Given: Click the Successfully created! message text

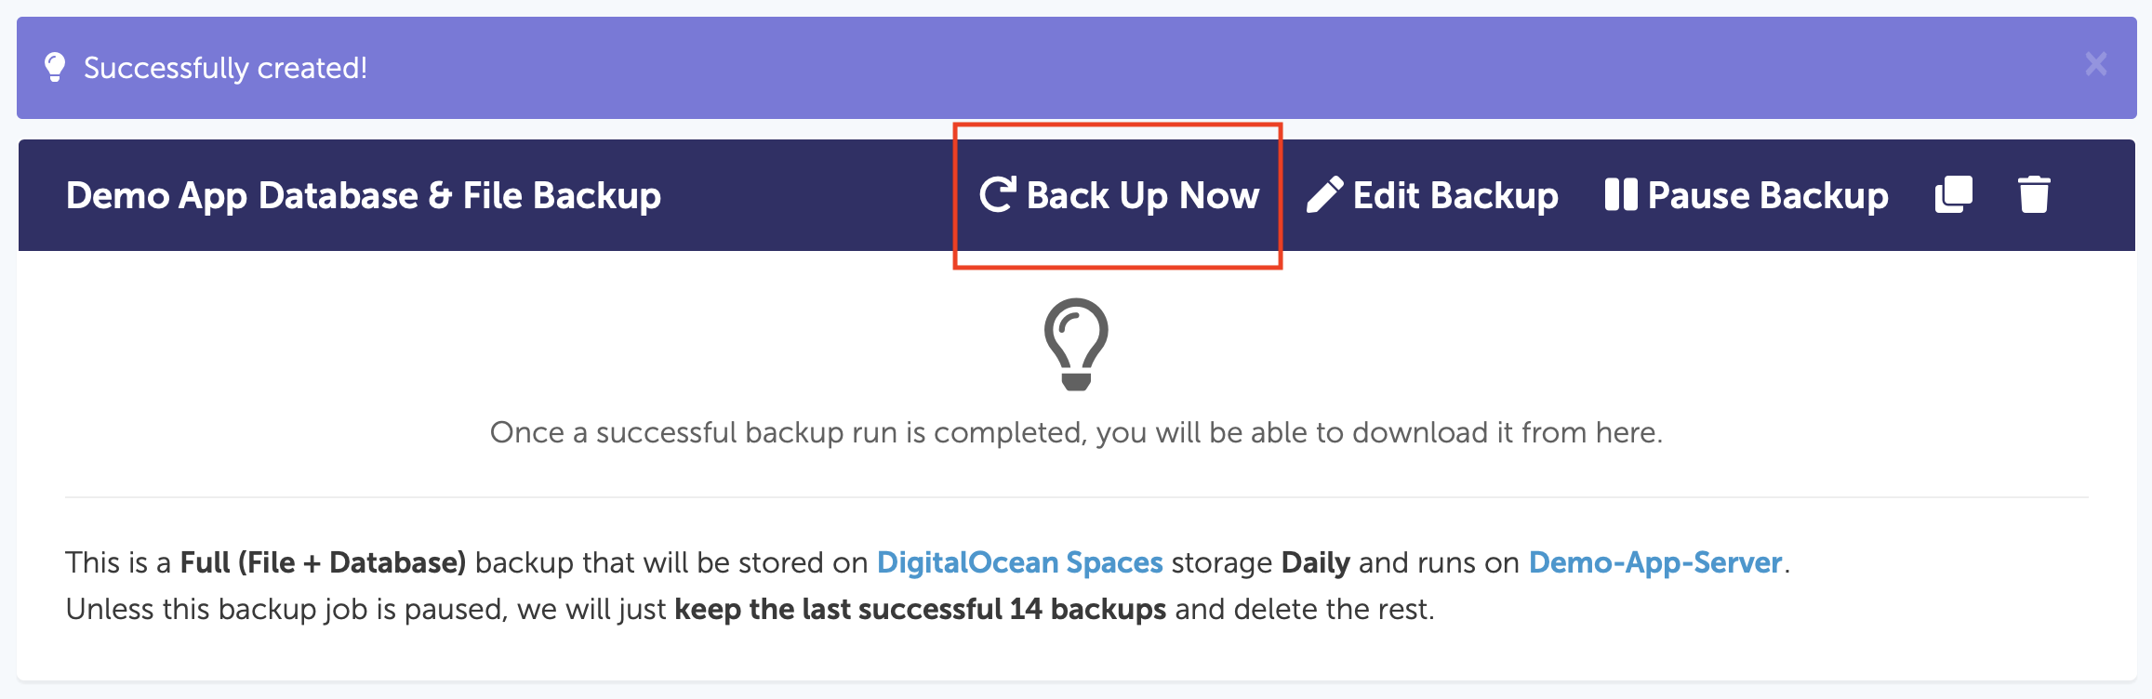Looking at the screenshot, I should [225, 68].
